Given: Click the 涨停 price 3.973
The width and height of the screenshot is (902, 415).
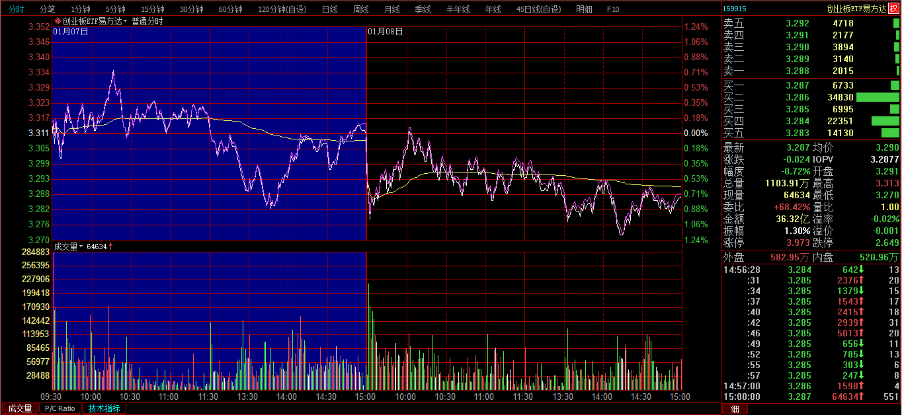Looking at the screenshot, I should point(798,243).
